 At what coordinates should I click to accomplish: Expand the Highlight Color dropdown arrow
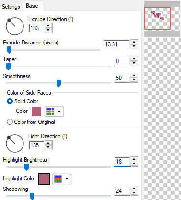[x=67, y=179]
